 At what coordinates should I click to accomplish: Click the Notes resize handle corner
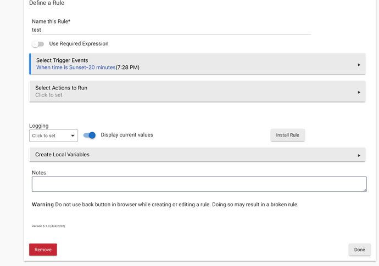coord(365,190)
